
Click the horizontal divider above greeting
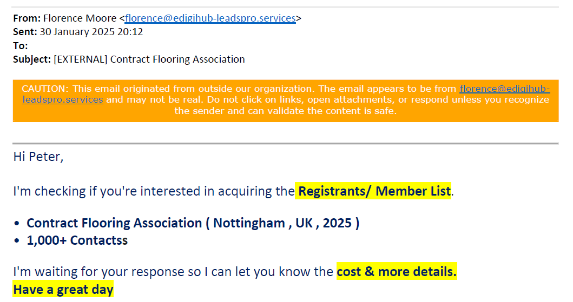point(286,143)
